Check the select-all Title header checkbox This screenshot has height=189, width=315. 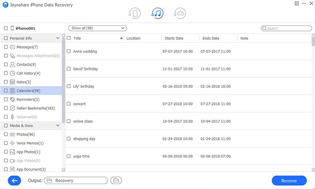point(69,38)
